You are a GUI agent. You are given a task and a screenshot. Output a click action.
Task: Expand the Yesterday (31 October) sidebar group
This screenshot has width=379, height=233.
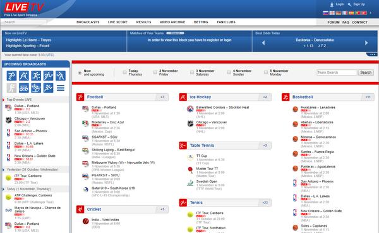(x=35, y=169)
